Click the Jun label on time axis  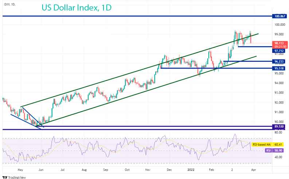(x=41, y=170)
